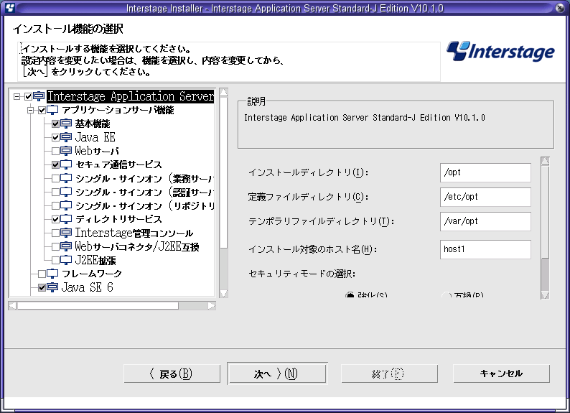Select the 互換 security mode radio button

tap(447, 295)
